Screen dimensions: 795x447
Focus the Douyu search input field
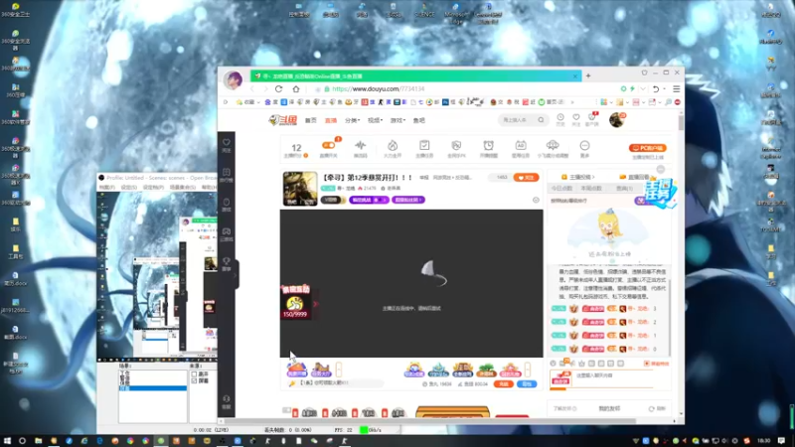[x=517, y=120]
